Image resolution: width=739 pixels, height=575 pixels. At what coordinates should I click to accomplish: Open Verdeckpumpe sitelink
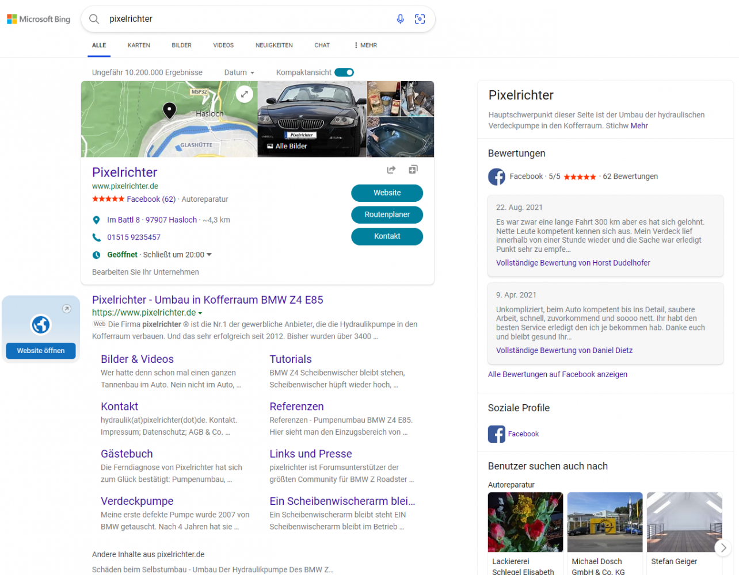pos(137,501)
